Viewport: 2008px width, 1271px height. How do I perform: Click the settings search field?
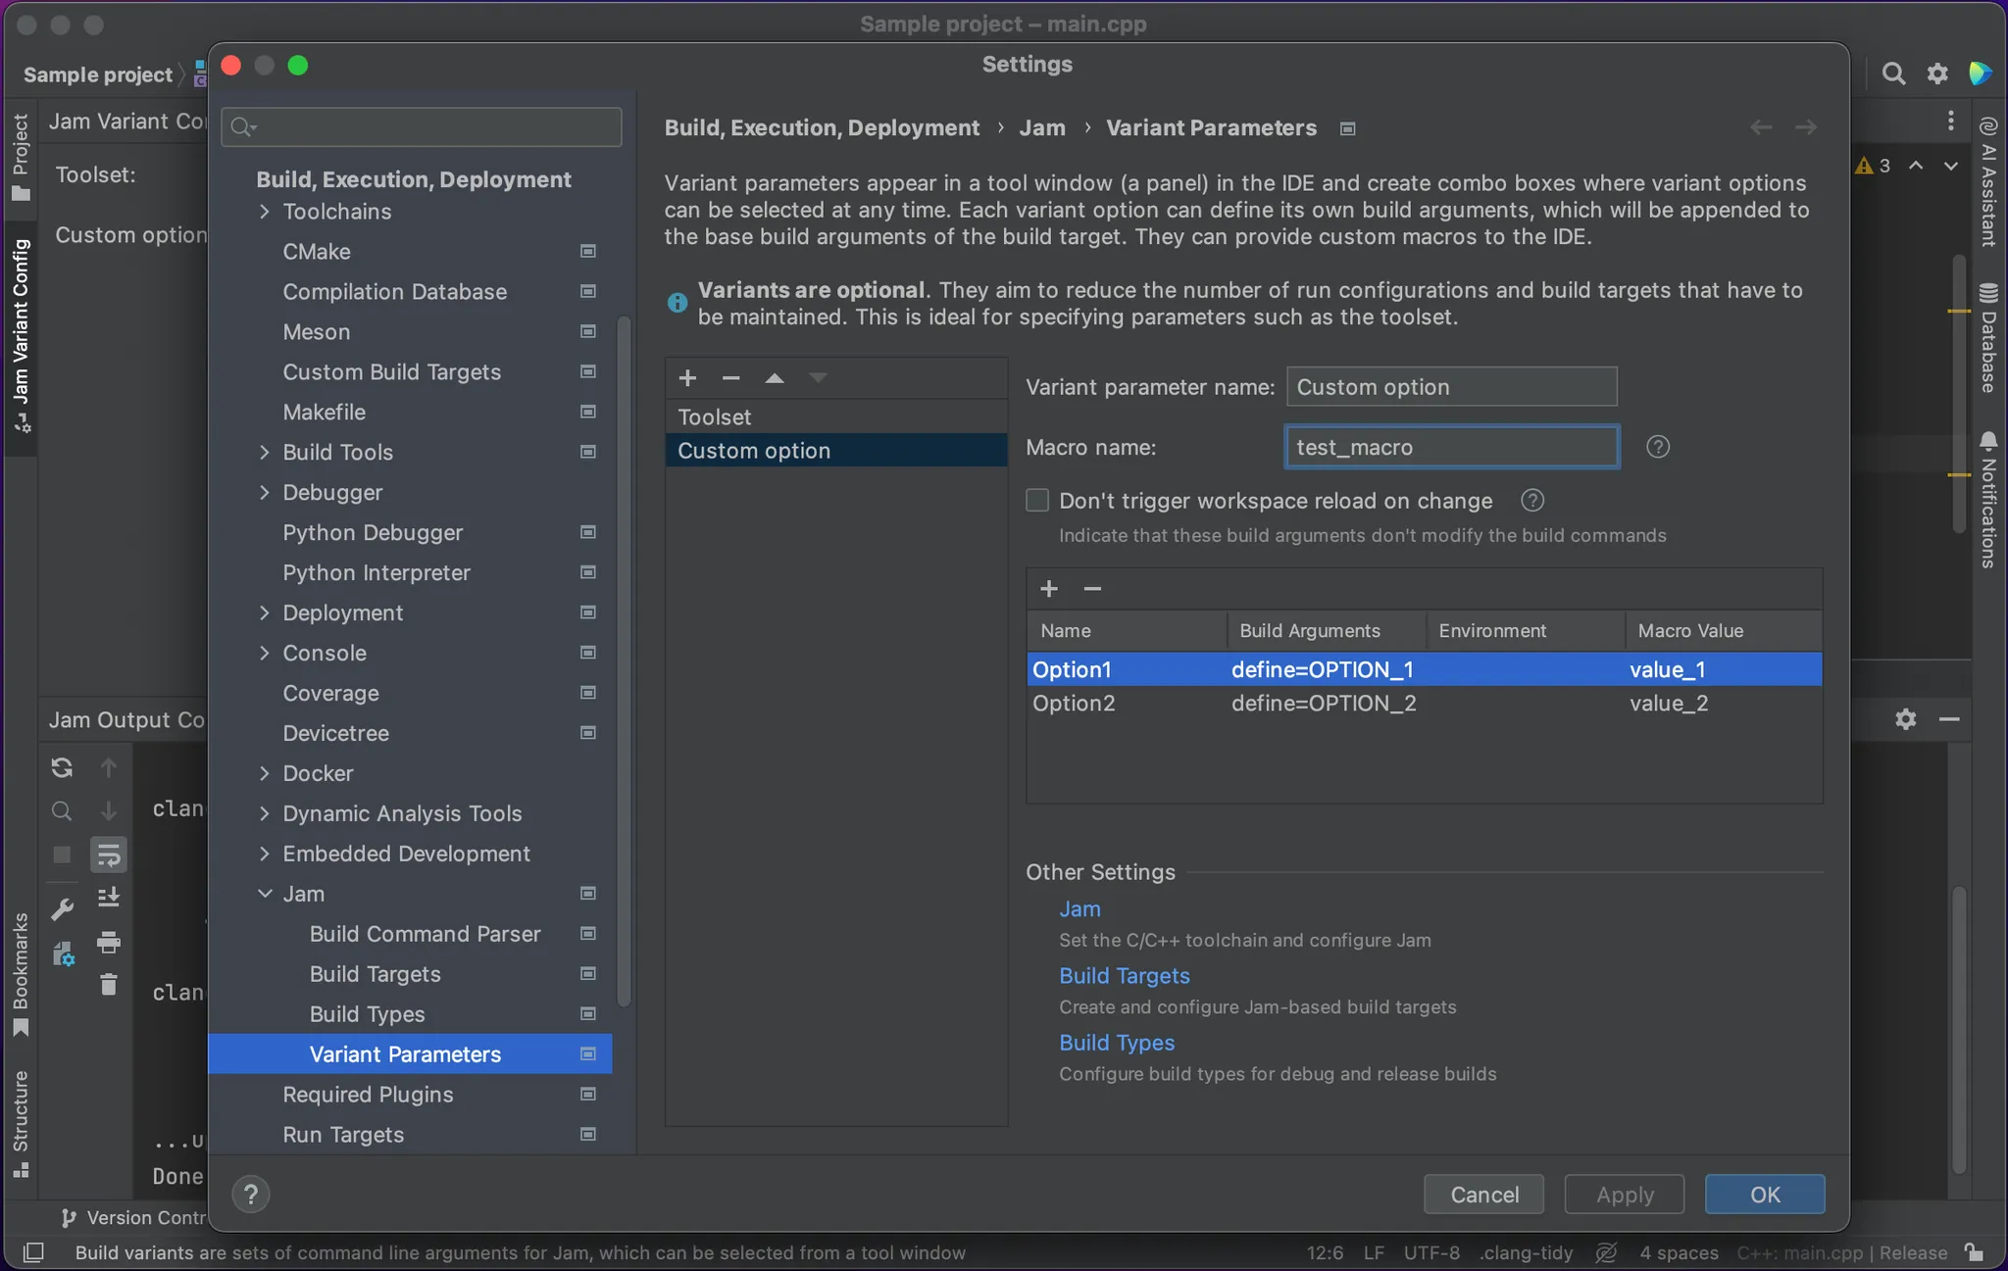click(x=422, y=126)
